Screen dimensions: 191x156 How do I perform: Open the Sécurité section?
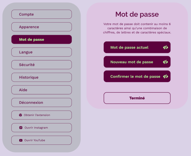(41, 65)
